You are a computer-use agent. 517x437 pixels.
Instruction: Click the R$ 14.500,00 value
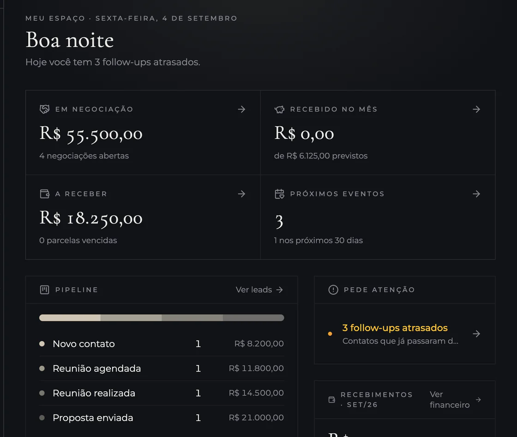(256, 393)
